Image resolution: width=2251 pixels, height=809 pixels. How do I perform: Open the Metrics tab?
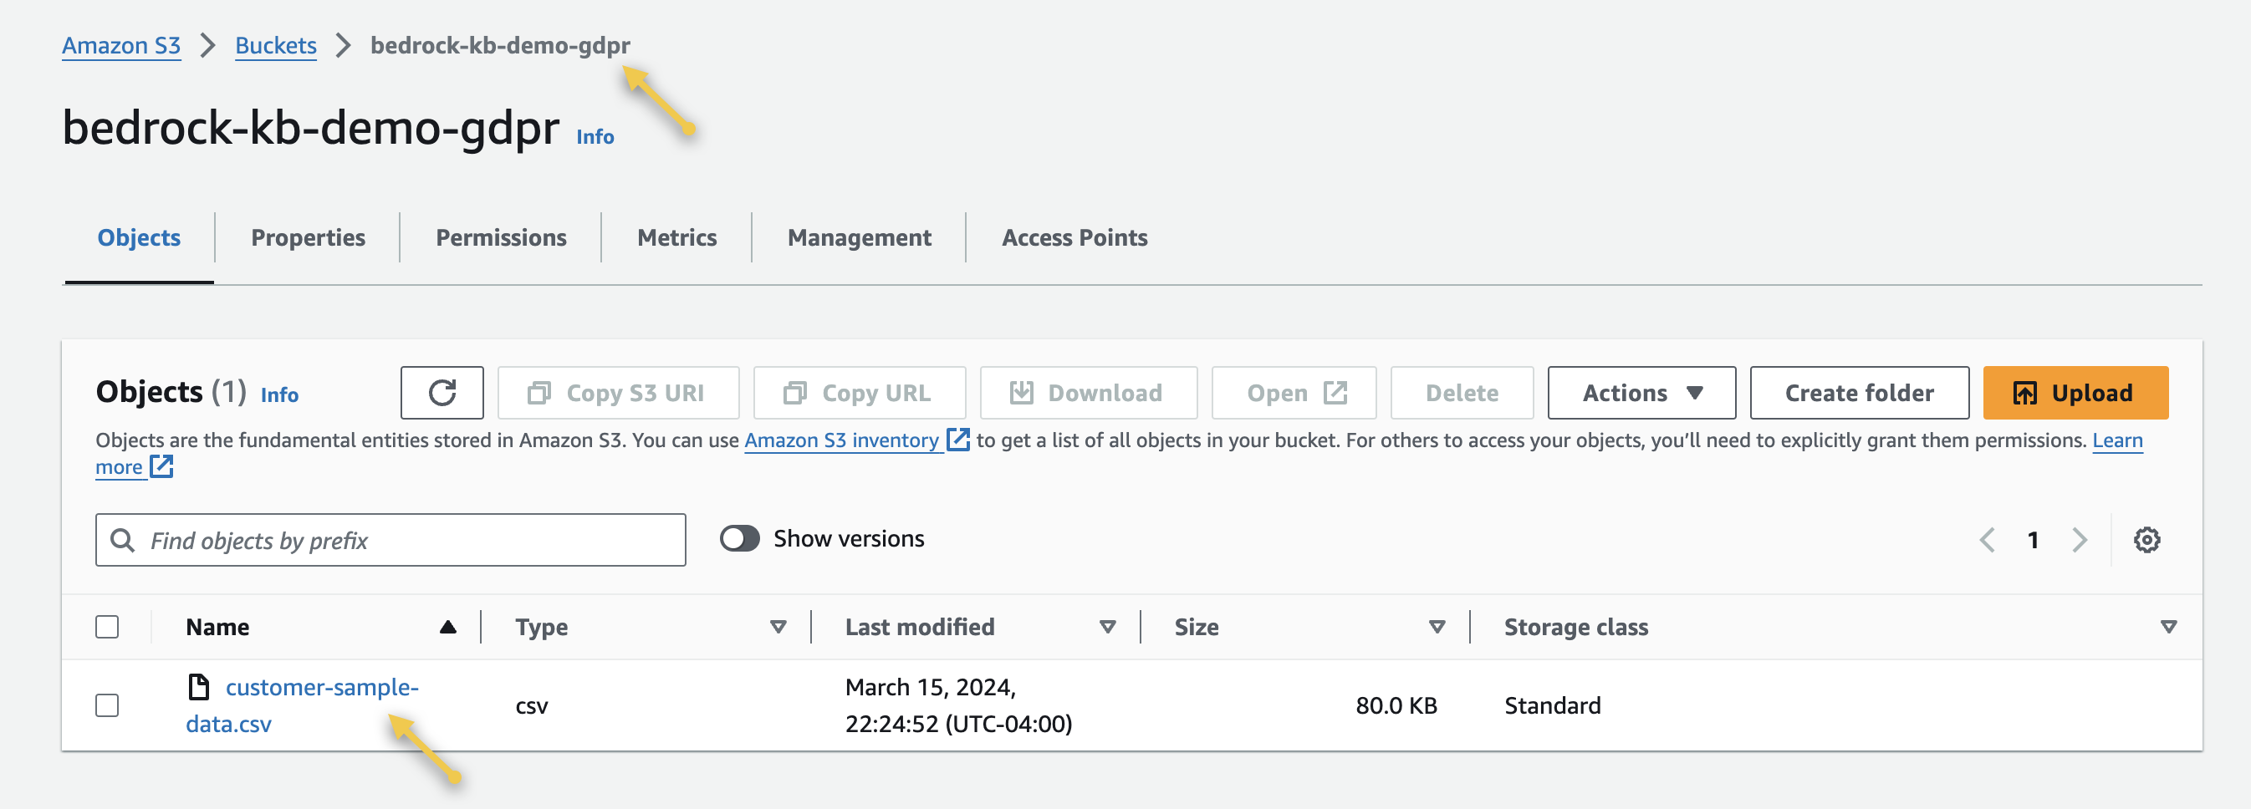(x=676, y=237)
